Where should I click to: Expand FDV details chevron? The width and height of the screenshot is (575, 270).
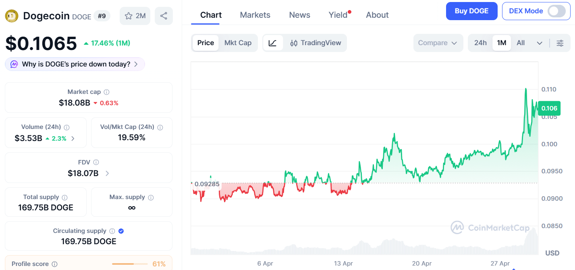point(107,174)
